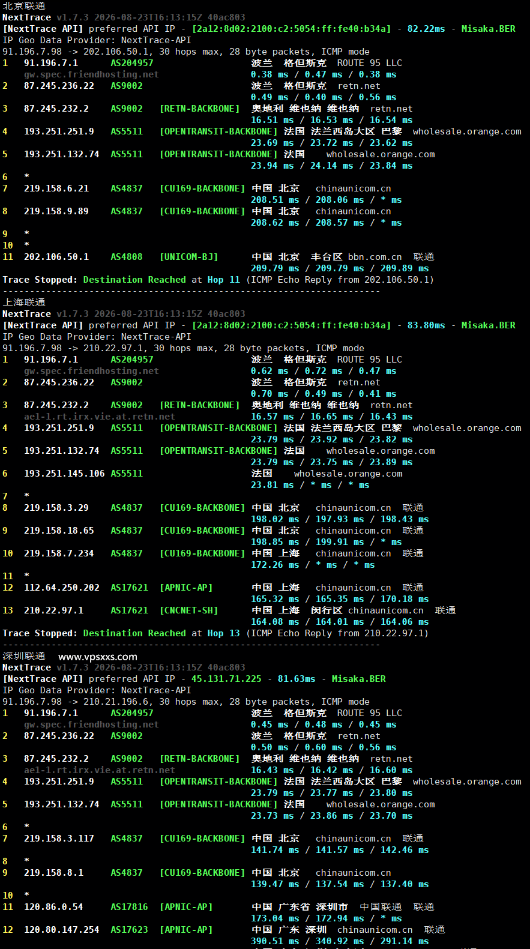Click the 16.51 ms latency value

point(273,120)
